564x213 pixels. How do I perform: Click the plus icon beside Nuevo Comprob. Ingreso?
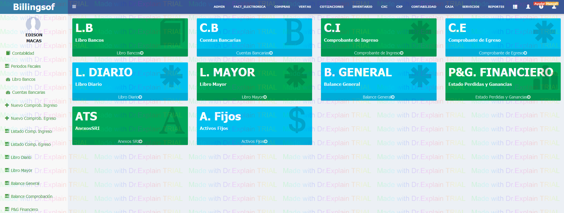pos(7,105)
